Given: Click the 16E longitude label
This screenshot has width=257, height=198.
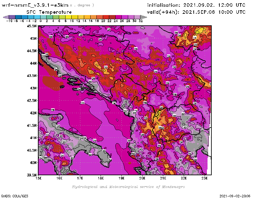Looking at the screenshot, I should [59, 178].
